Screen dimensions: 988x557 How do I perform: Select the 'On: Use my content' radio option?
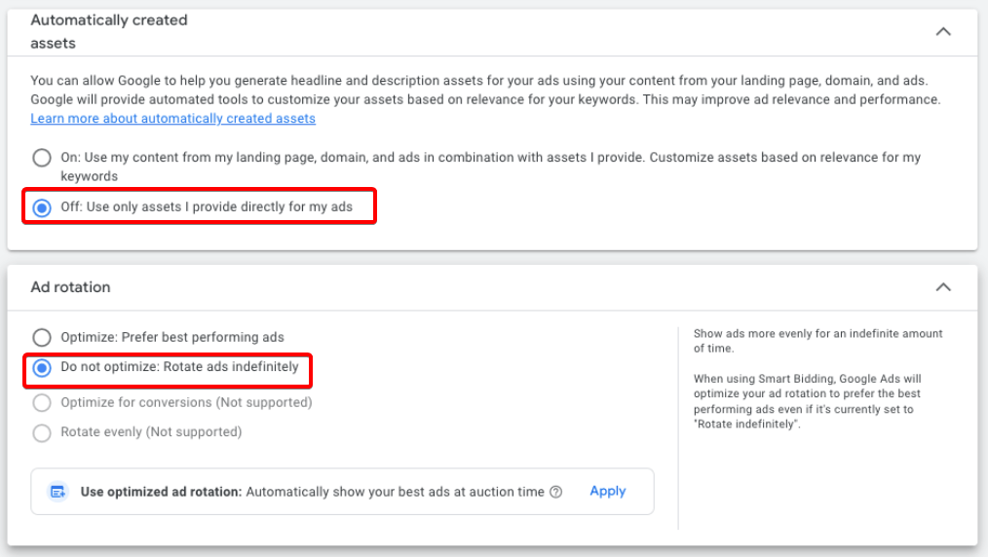pyautogui.click(x=42, y=158)
